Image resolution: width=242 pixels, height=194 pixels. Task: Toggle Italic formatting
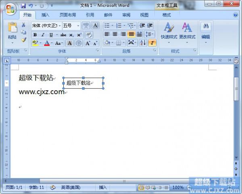point(43,35)
